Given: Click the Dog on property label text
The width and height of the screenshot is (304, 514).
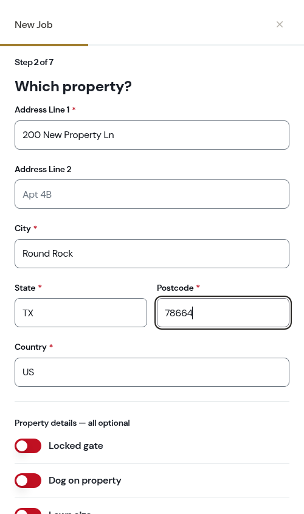Looking at the screenshot, I should coord(85,481).
